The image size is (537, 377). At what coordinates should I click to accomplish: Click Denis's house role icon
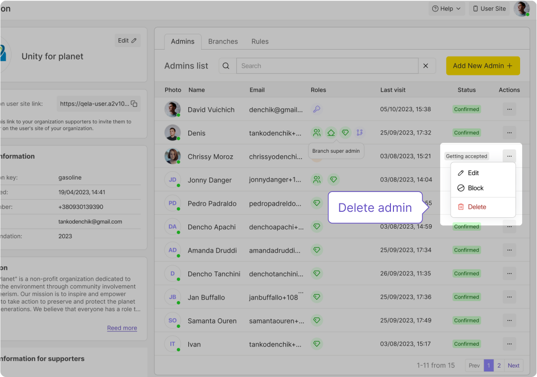coord(331,132)
